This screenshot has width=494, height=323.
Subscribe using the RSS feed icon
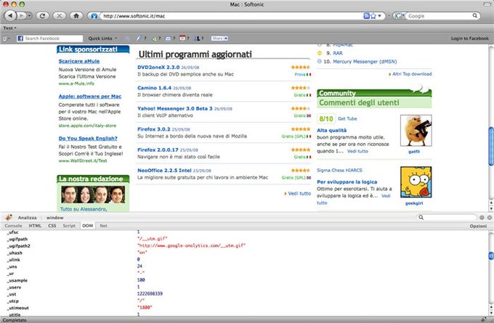coord(366,16)
